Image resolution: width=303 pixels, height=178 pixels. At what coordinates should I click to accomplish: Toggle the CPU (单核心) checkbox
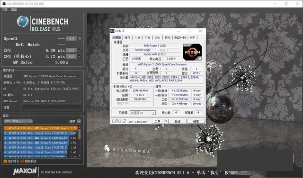click(80, 56)
